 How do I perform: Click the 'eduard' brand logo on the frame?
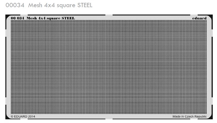(x=199, y=18)
